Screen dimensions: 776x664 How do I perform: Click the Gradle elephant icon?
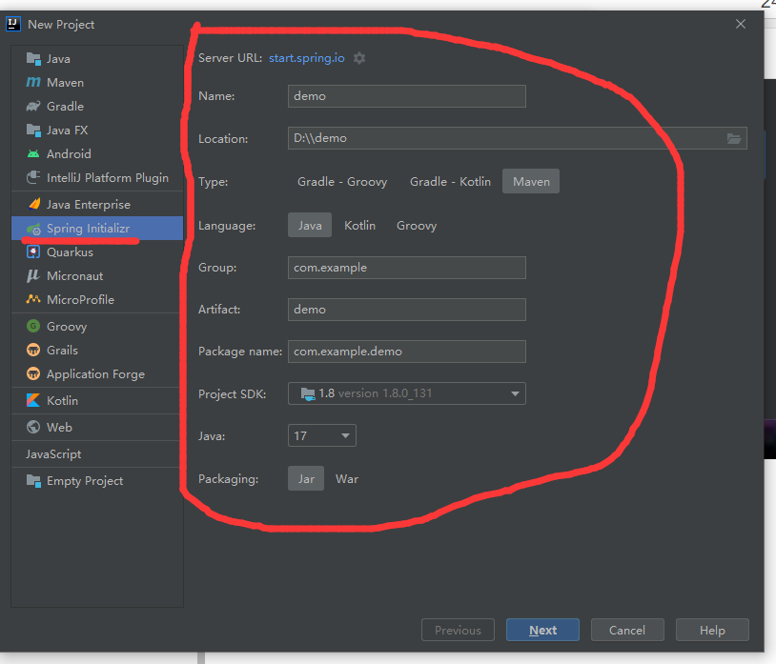coord(33,107)
